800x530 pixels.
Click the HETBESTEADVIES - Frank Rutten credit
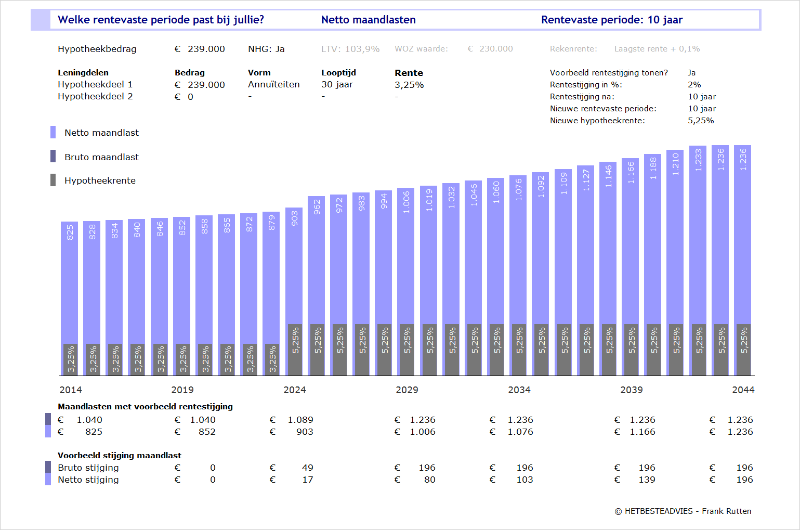pyautogui.click(x=683, y=511)
